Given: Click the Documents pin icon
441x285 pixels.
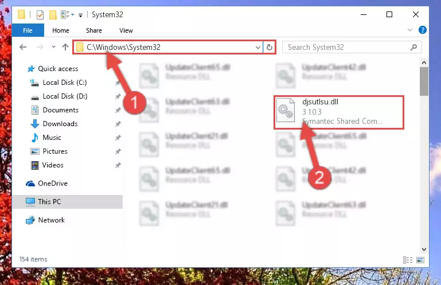Looking at the screenshot, I should [x=118, y=110].
